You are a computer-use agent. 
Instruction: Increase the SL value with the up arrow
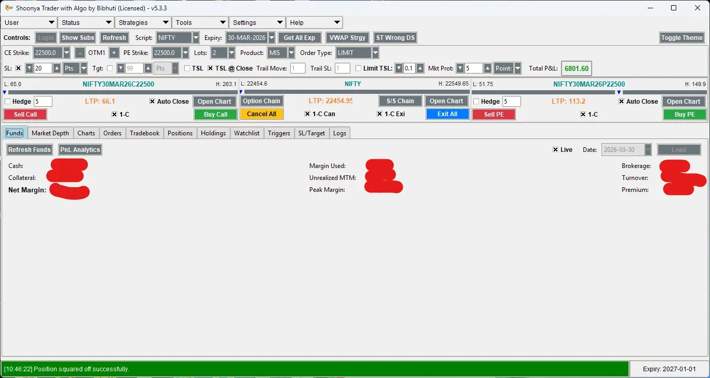click(x=57, y=68)
